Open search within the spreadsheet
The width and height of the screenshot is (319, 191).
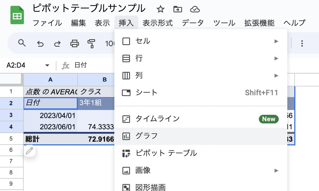[x=22, y=43]
